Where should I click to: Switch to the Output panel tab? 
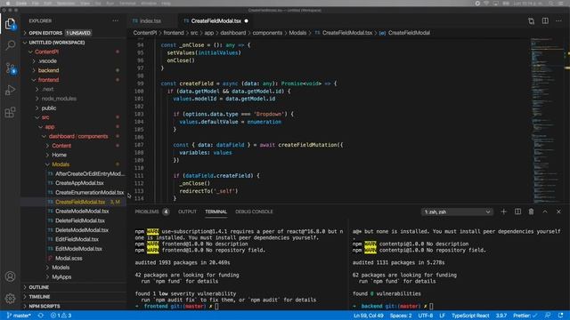[187, 212]
